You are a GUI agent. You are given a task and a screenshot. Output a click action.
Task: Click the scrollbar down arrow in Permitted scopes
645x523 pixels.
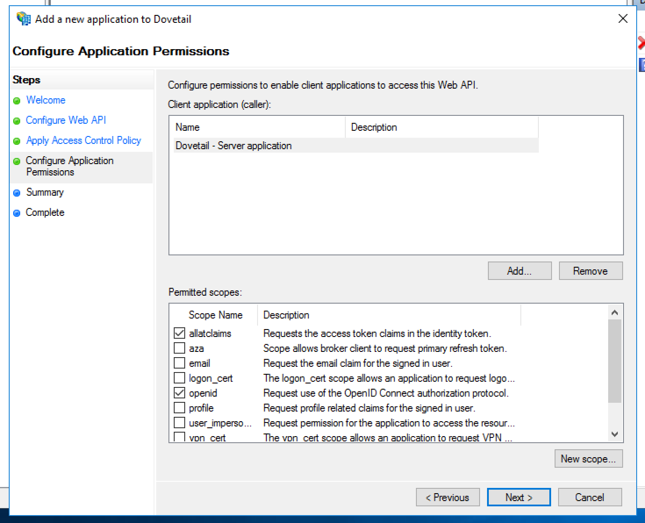click(615, 434)
